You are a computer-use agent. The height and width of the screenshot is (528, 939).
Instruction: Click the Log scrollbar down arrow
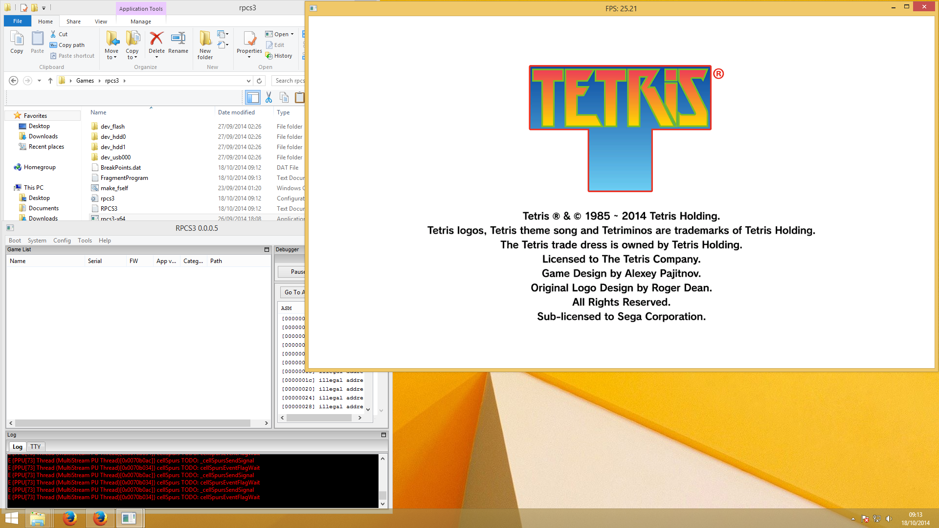coord(382,504)
